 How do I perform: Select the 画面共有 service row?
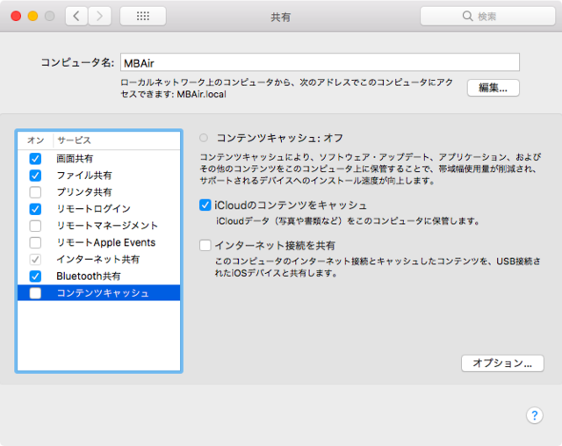99,158
